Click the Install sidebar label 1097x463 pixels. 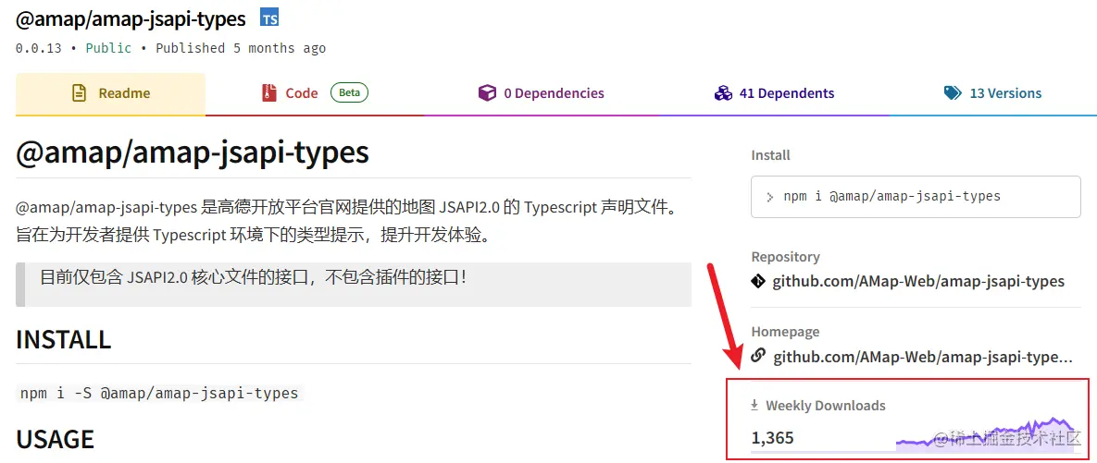click(x=770, y=155)
